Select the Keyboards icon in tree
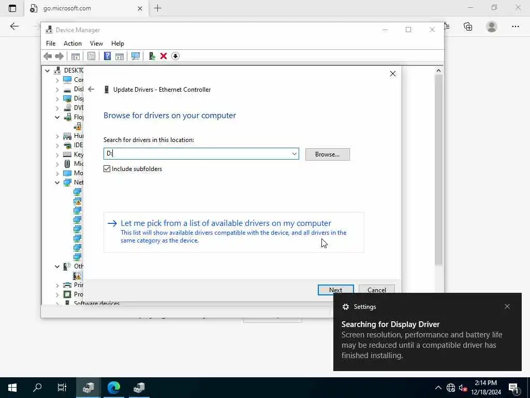 point(67,154)
